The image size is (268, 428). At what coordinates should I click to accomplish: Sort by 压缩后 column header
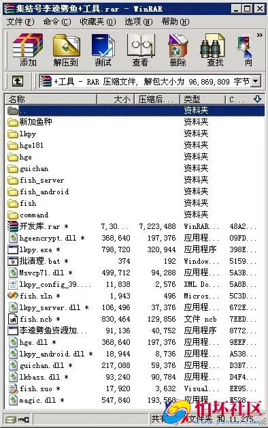pos(157,99)
